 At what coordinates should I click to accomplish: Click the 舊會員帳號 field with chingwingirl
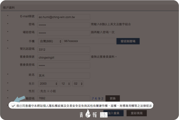tap(64, 57)
